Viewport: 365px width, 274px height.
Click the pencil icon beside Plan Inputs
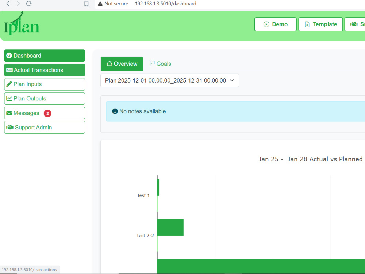[9, 84]
